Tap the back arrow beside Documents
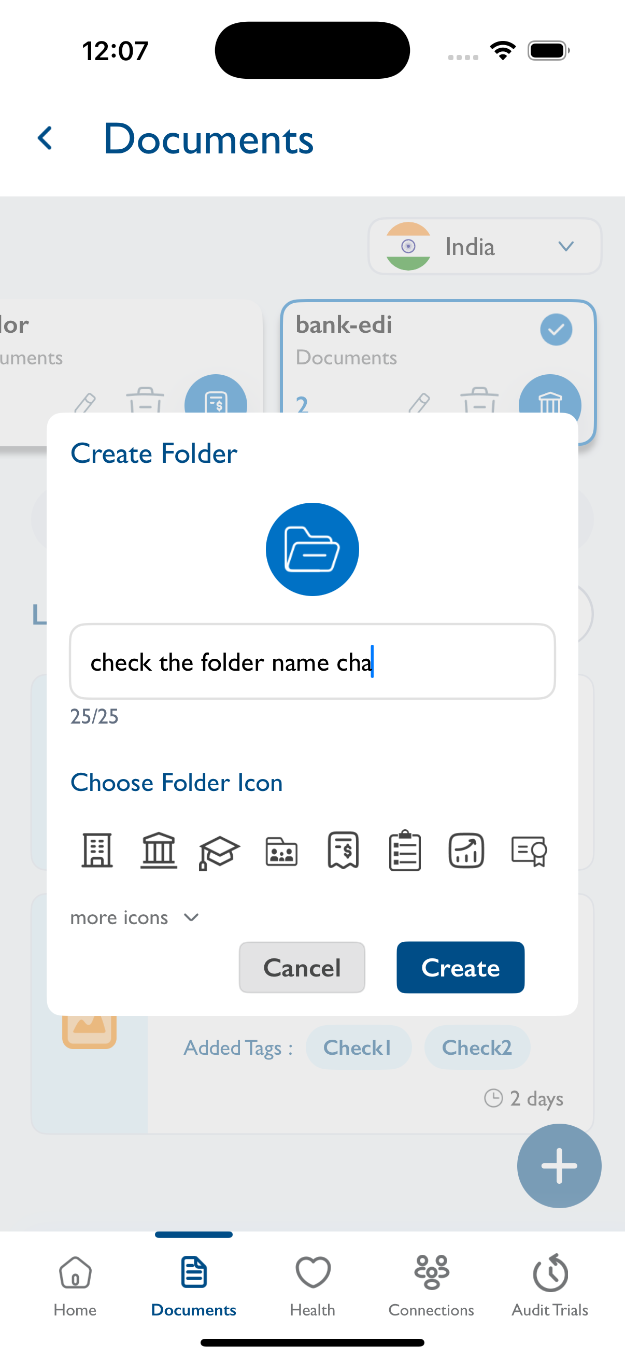Viewport: 625px width, 1359px height. pyautogui.click(x=46, y=138)
